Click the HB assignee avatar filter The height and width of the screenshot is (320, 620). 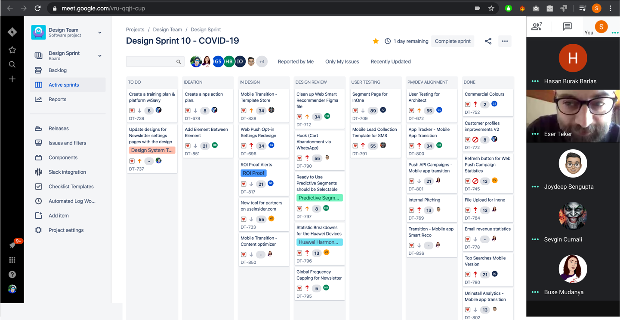(229, 62)
